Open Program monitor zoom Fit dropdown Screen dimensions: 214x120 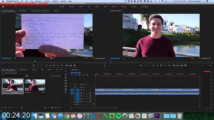[126, 58]
